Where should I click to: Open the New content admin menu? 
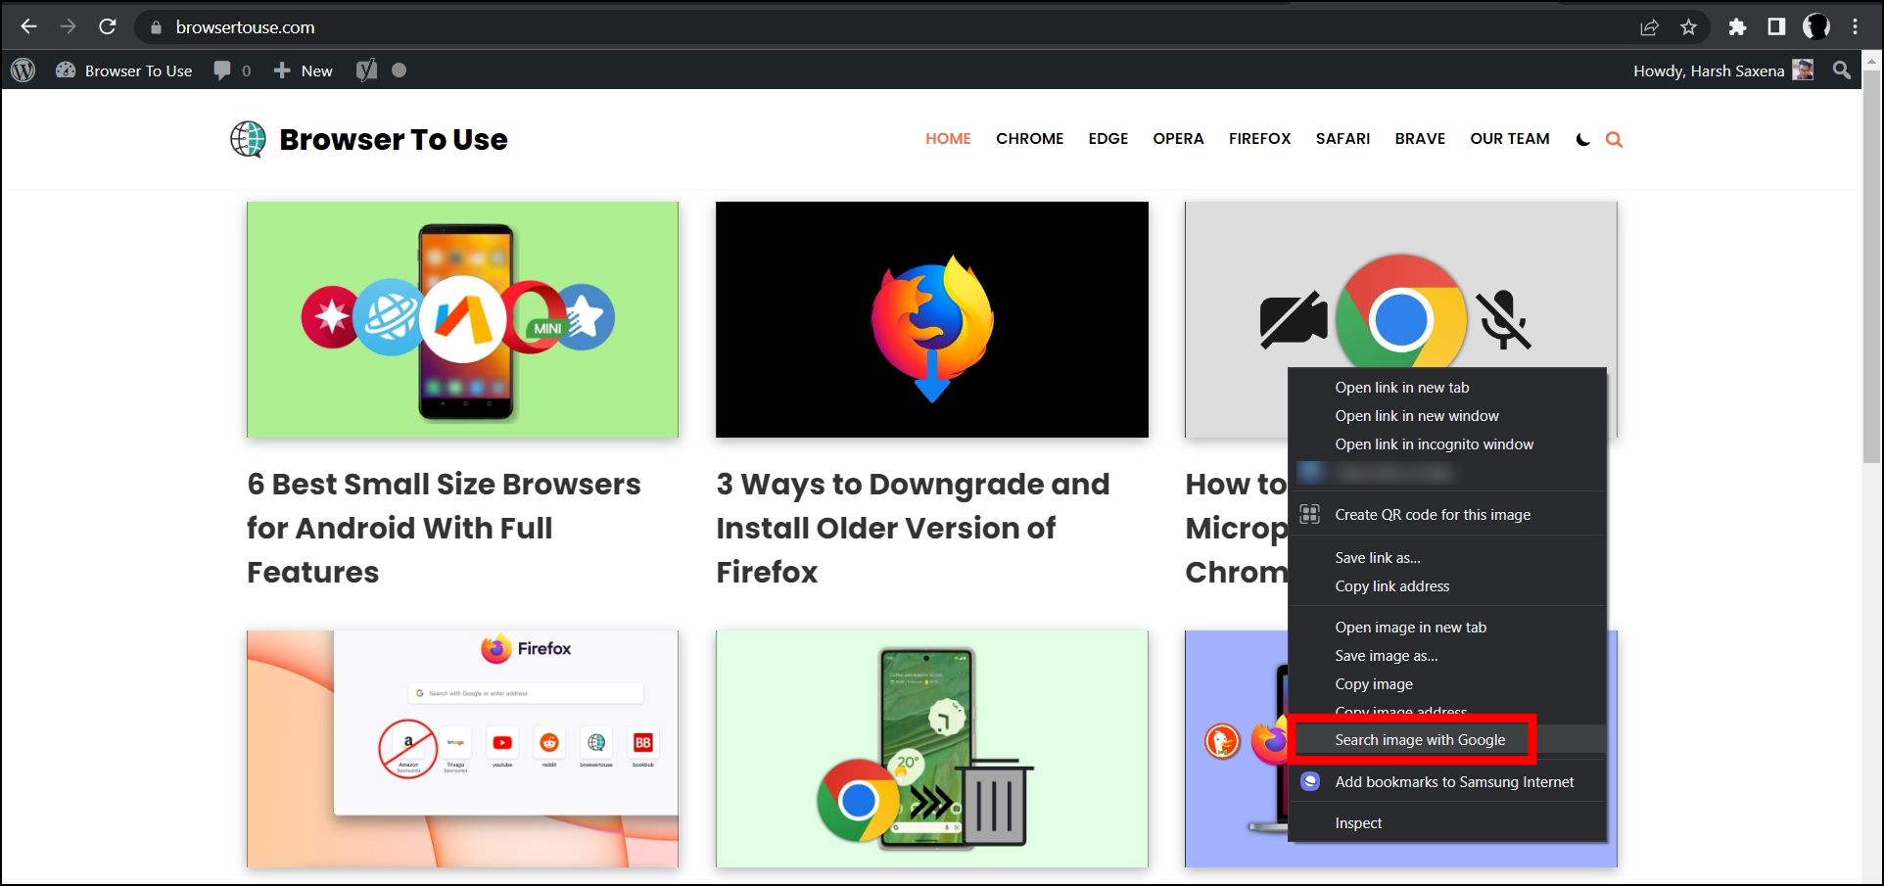coord(304,70)
